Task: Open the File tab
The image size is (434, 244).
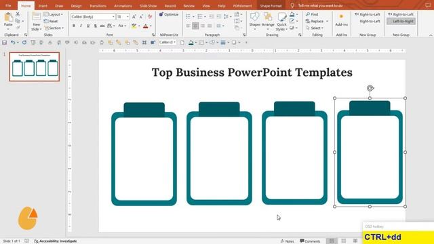Action: pyautogui.click(x=8, y=5)
